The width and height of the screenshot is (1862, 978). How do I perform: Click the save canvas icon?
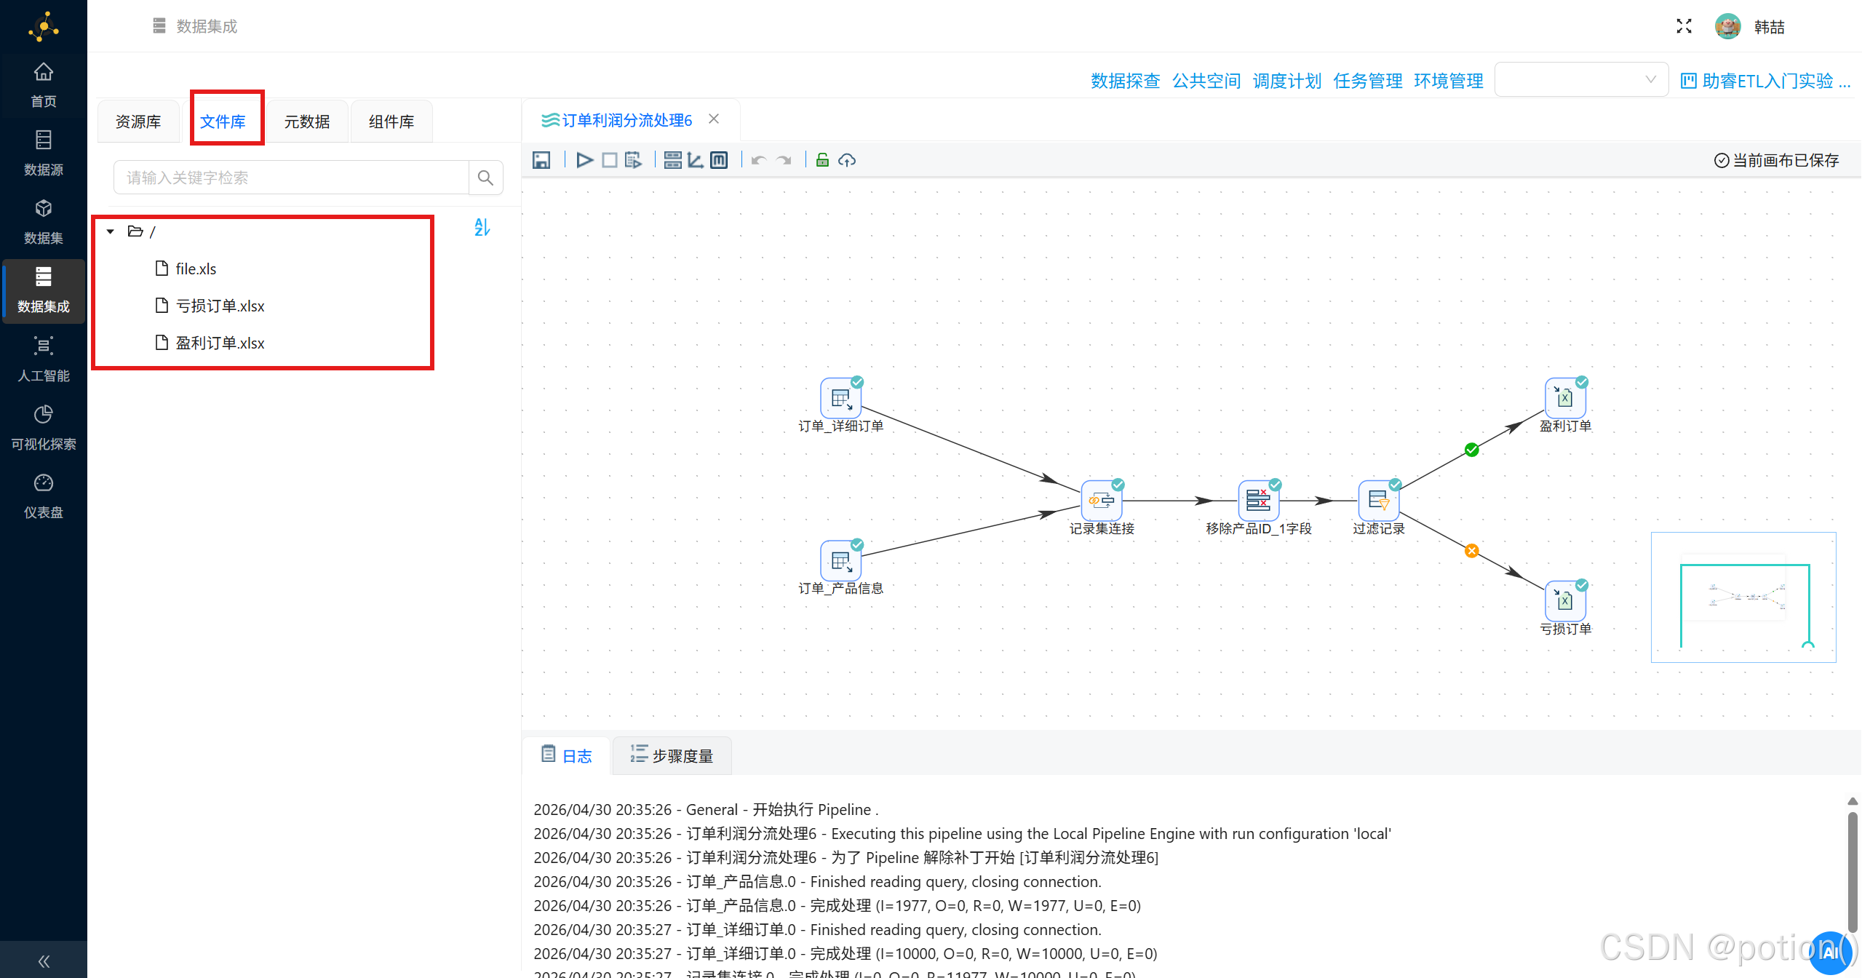pyautogui.click(x=541, y=160)
